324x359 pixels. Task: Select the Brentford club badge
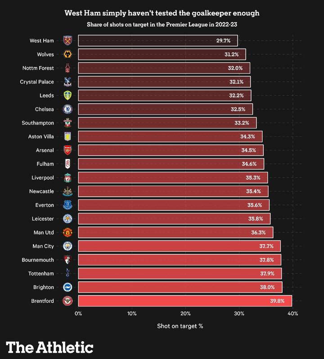[67, 301]
